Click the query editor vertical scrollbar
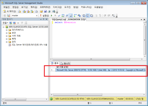148x106 pixels. click(x=145, y=40)
